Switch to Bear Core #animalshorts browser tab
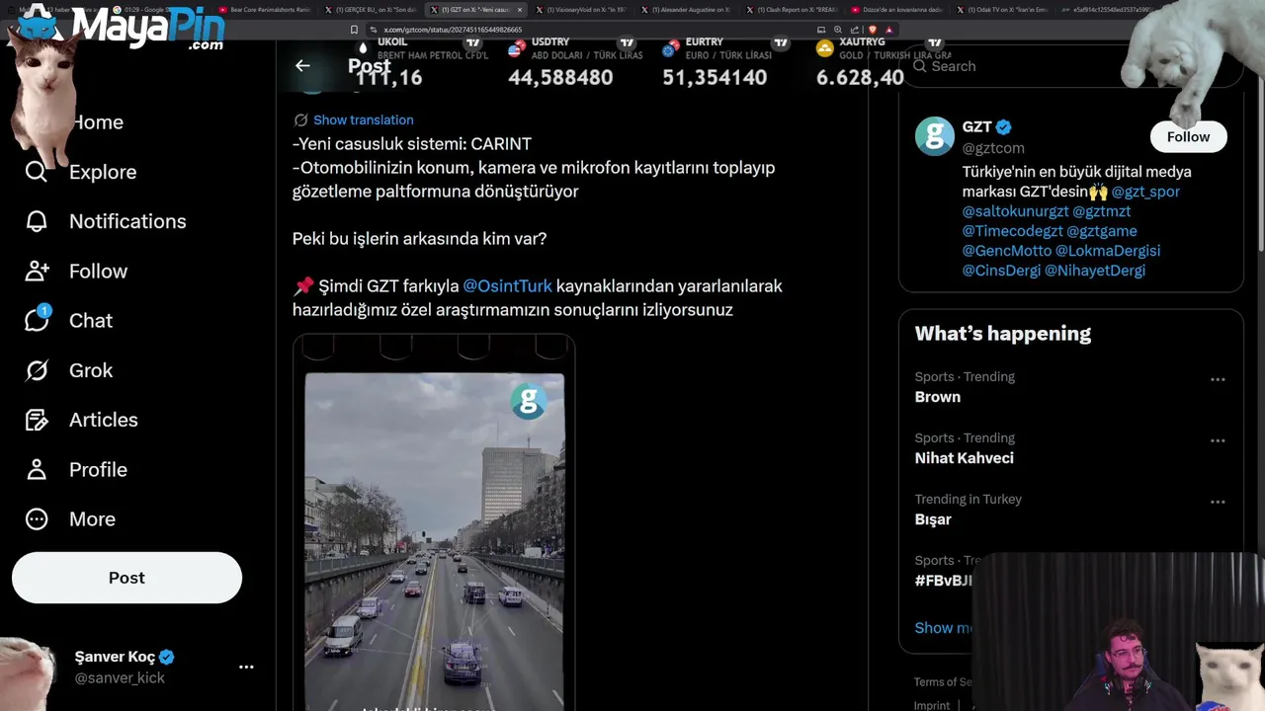 (265, 10)
